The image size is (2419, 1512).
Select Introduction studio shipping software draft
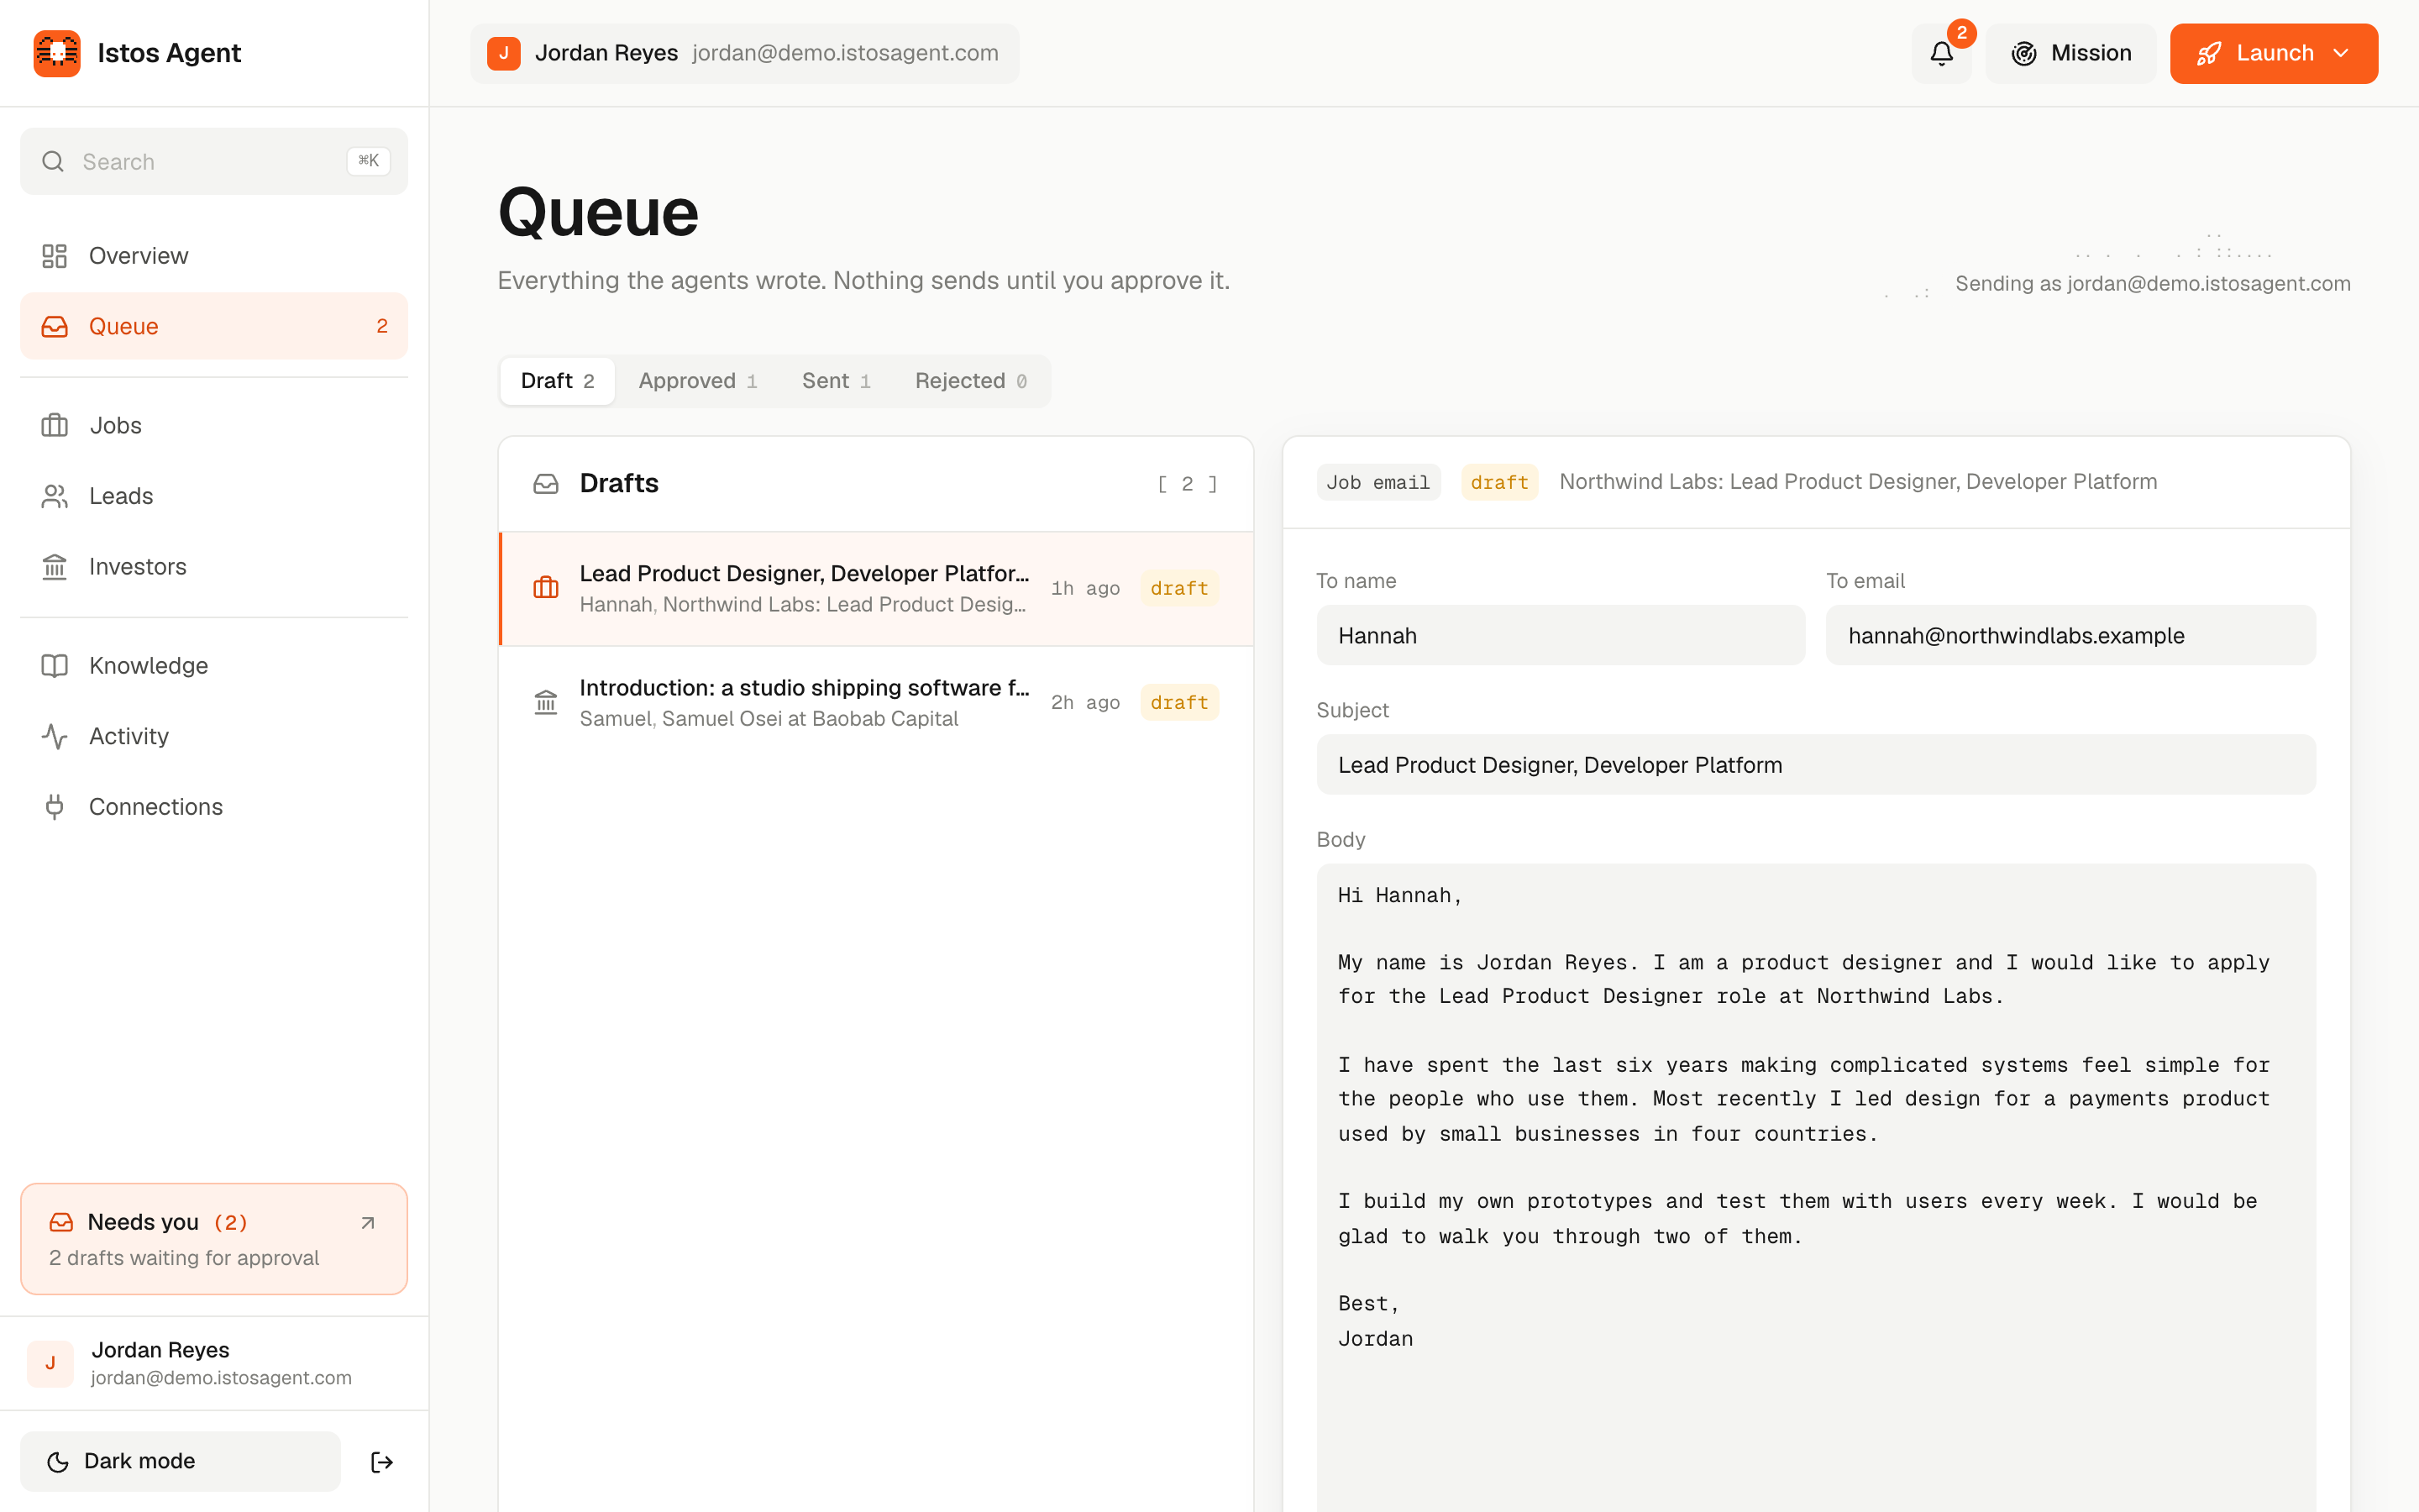[877, 703]
